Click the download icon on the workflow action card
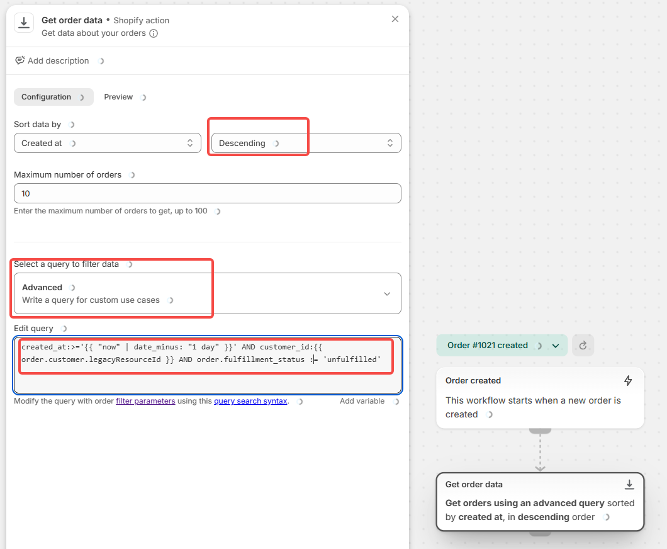Screen dimensions: 667x549 pos(629,484)
